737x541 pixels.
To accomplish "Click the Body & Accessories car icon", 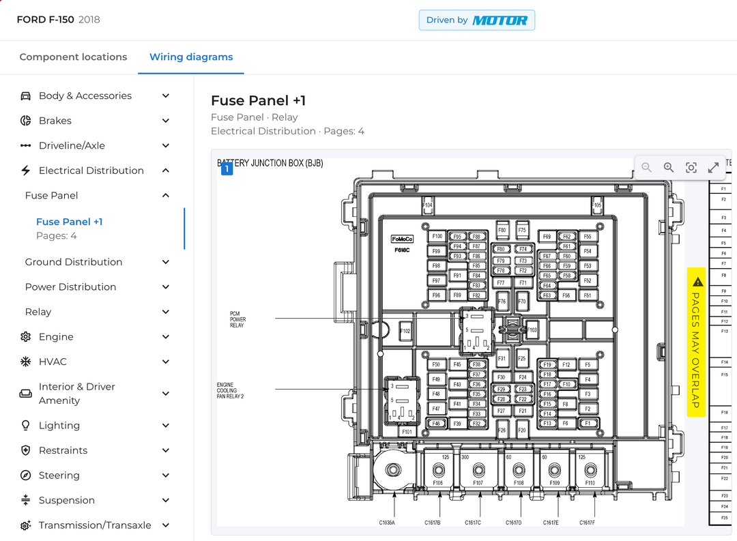I will tap(25, 96).
